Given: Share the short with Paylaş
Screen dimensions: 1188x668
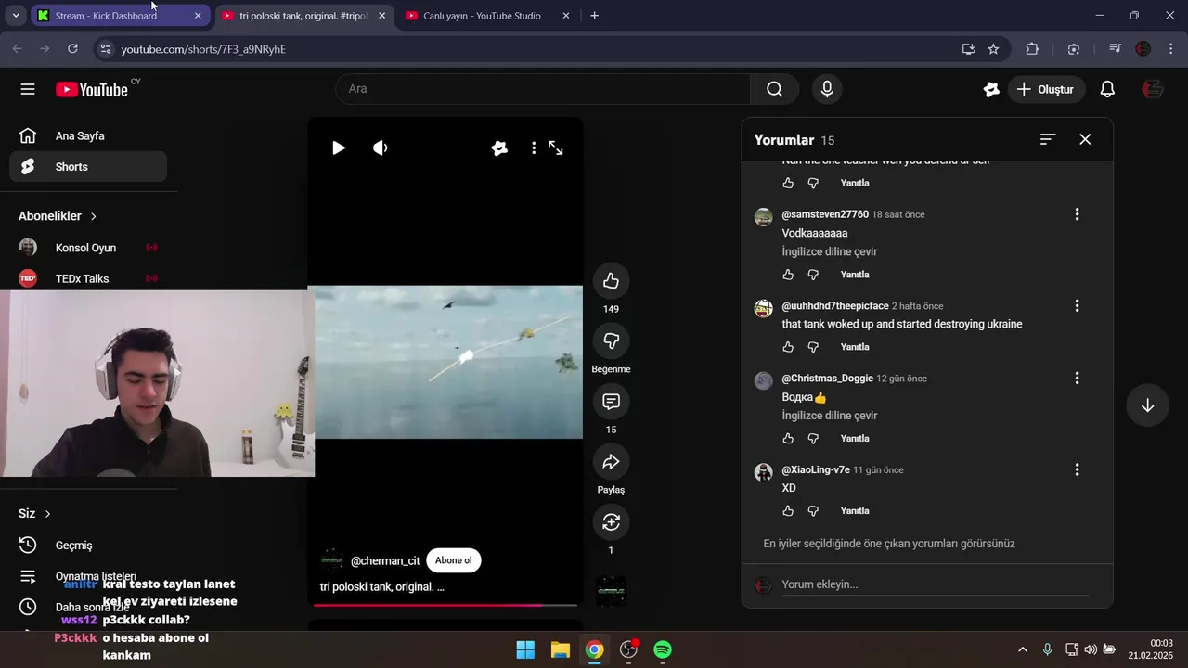Looking at the screenshot, I should 611,462.
